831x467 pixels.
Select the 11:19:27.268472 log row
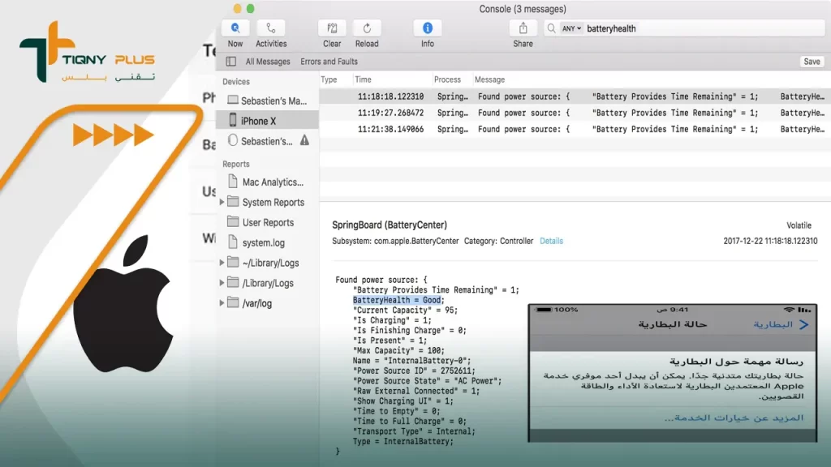575,113
